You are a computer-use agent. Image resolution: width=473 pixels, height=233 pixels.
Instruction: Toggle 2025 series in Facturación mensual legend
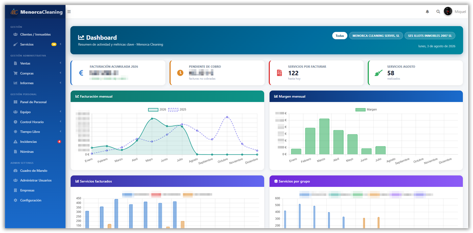[x=177, y=110]
